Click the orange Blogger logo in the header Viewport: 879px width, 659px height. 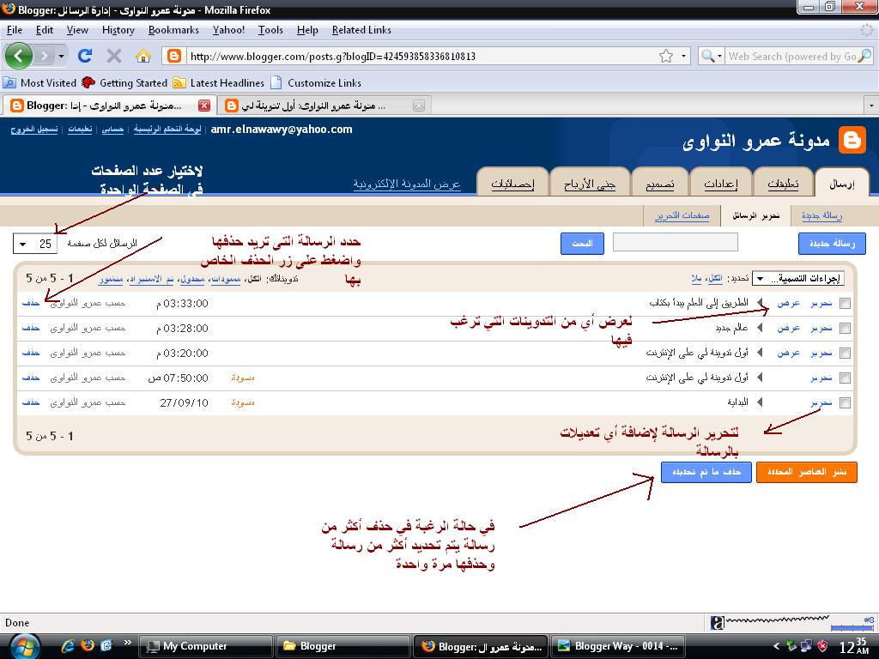click(852, 140)
